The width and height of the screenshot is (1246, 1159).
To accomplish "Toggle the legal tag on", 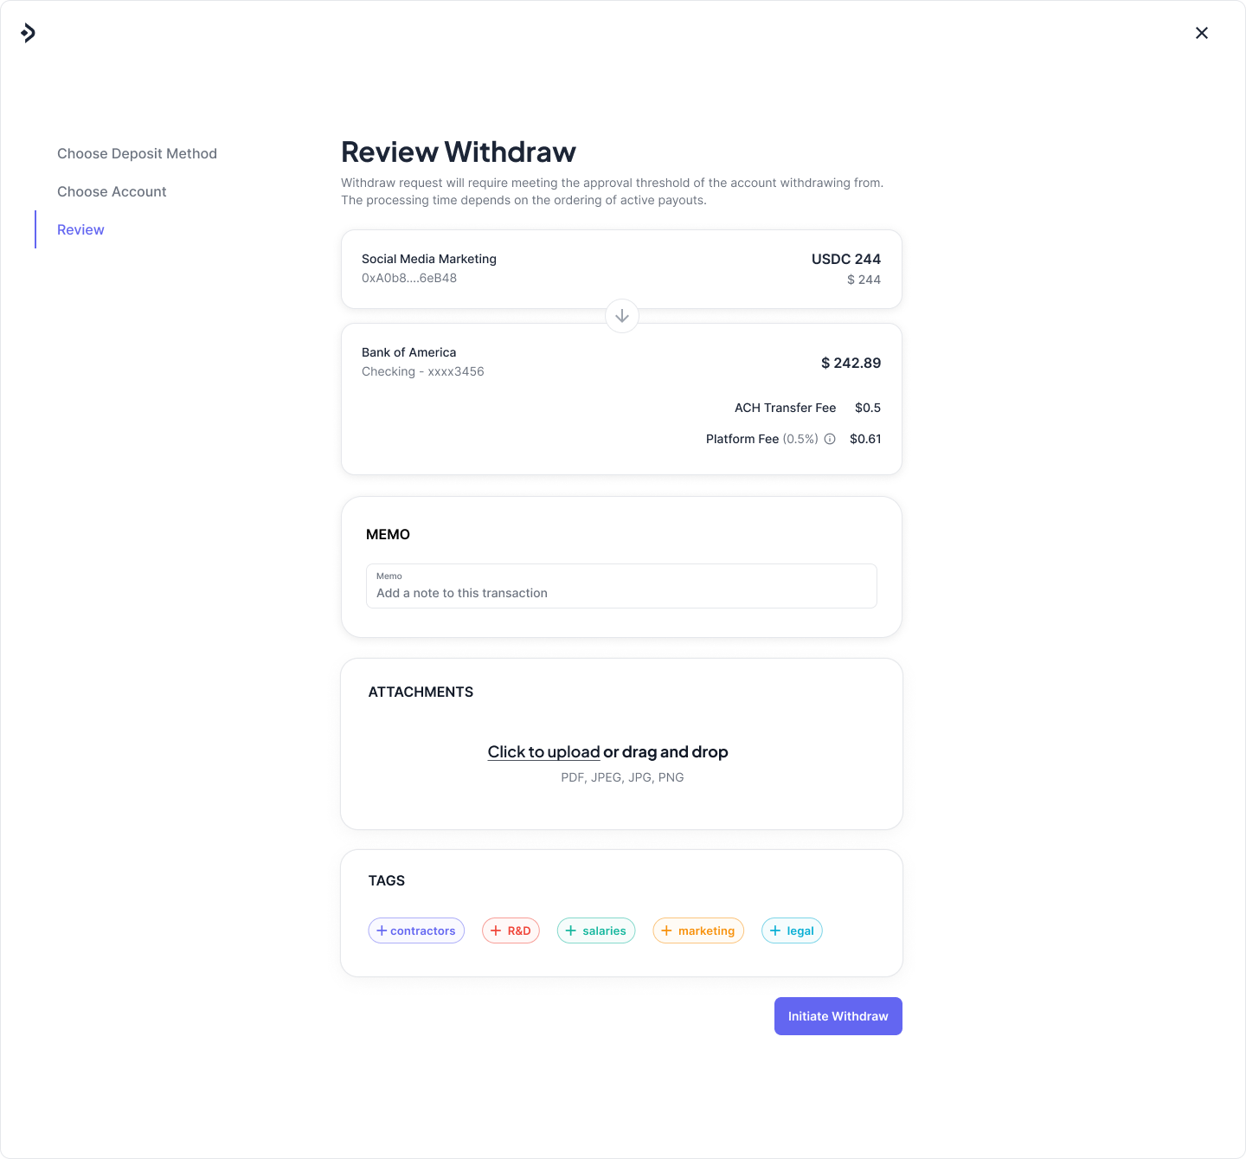I will (x=792, y=930).
